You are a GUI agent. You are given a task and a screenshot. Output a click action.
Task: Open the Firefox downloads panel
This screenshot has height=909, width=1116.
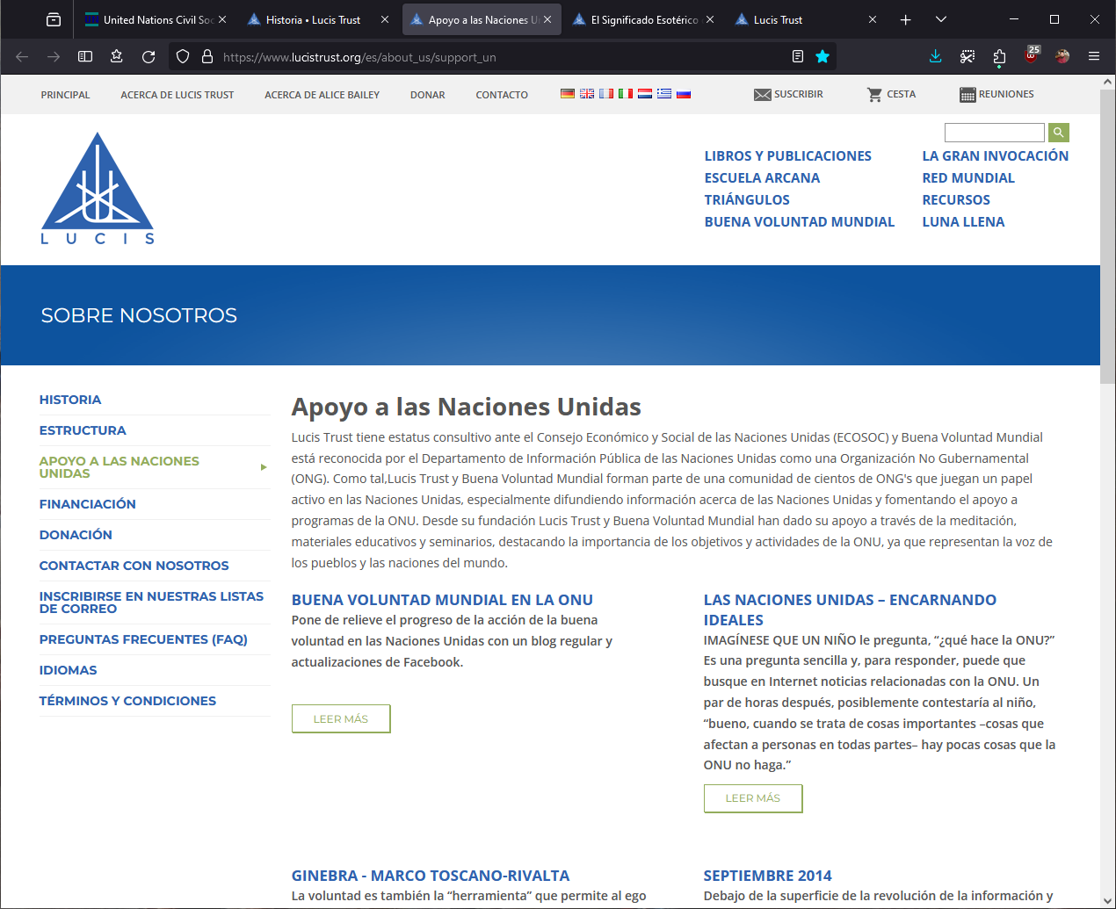tap(935, 57)
